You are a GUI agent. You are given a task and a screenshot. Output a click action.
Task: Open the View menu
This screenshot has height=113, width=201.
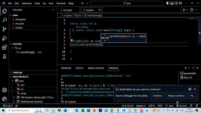point(37,3)
